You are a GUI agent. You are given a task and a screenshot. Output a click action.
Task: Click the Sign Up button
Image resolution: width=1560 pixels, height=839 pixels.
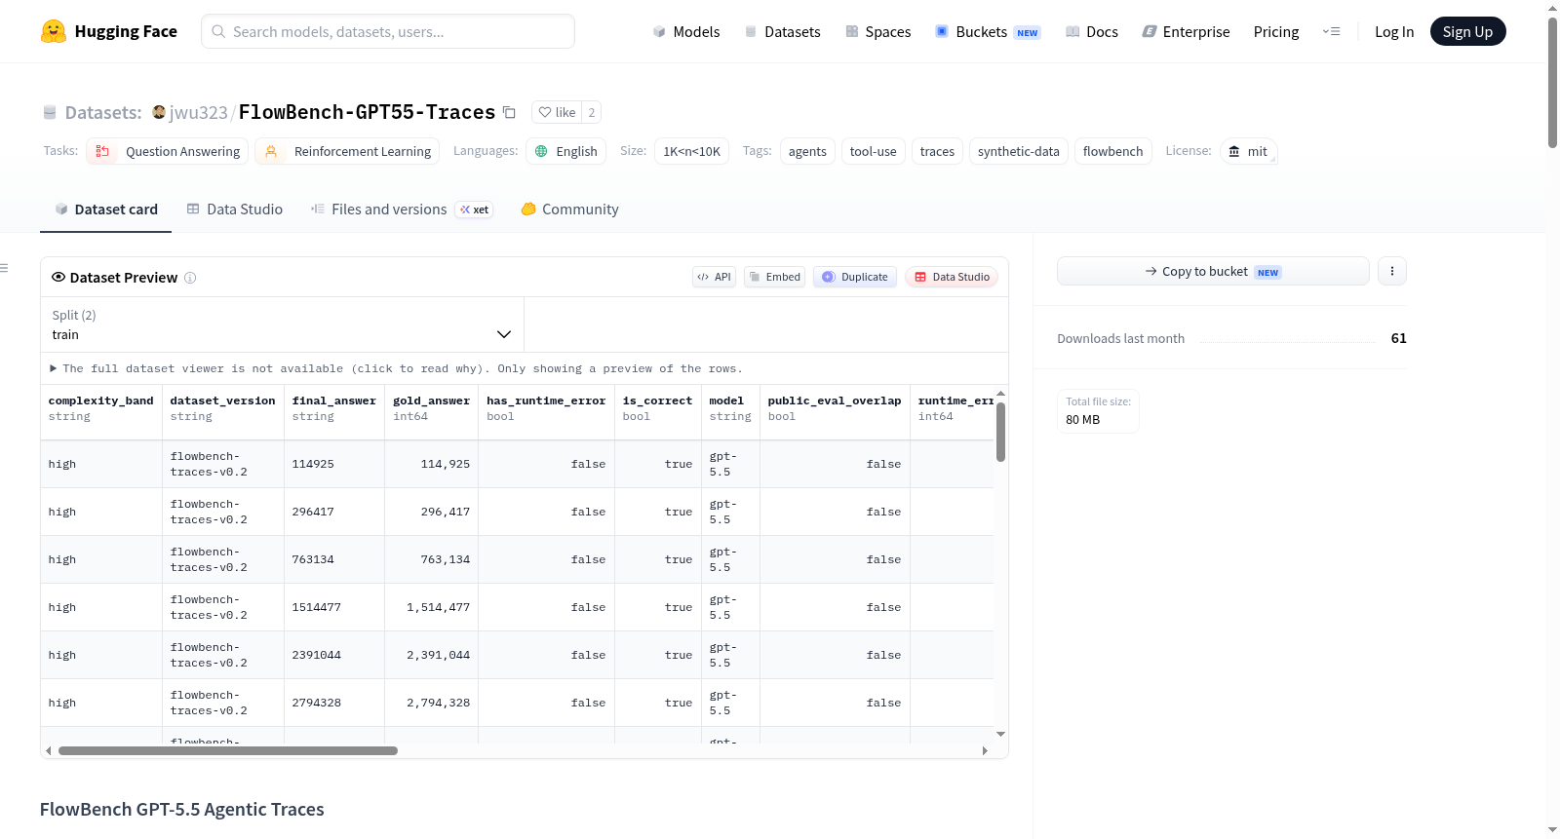coord(1467,31)
